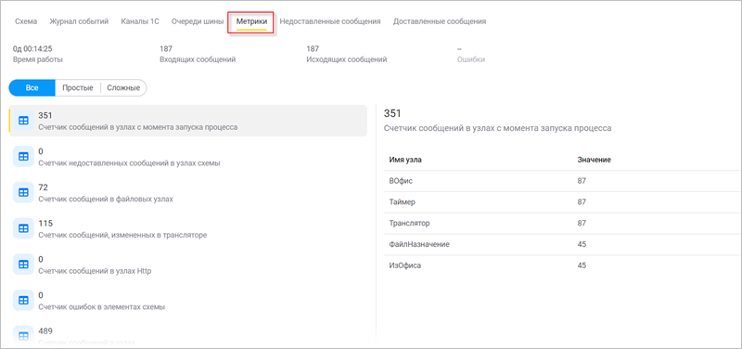This screenshot has width=742, height=349.
Task: Select "Счетчик сообщений в файловых узлах" metric row
Action: [x=188, y=193]
